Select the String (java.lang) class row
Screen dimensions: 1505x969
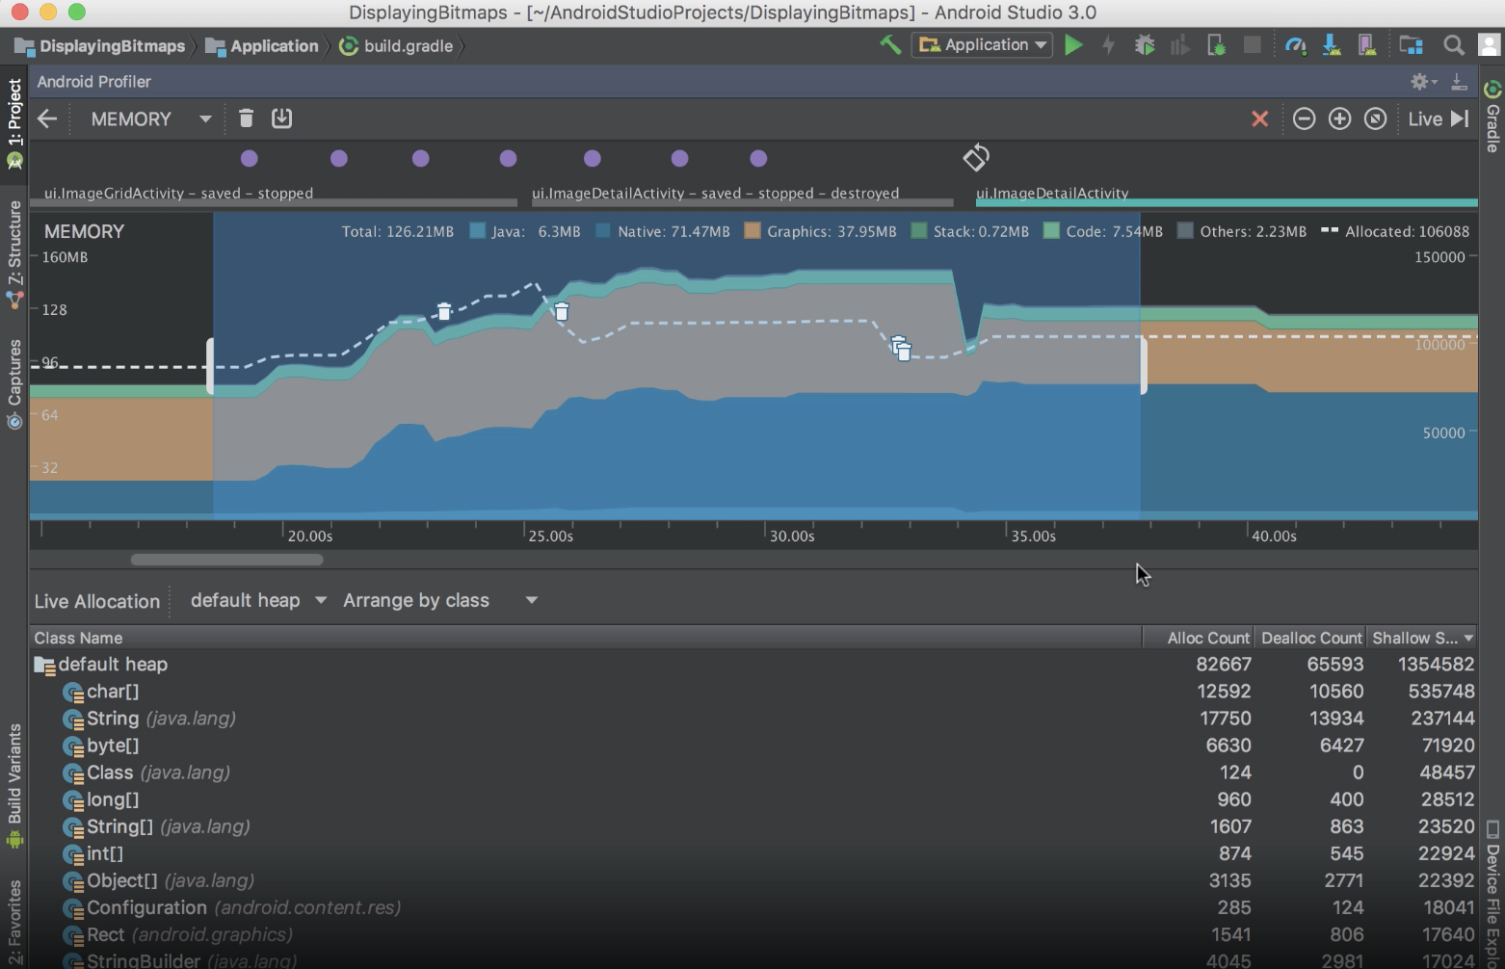click(x=753, y=719)
